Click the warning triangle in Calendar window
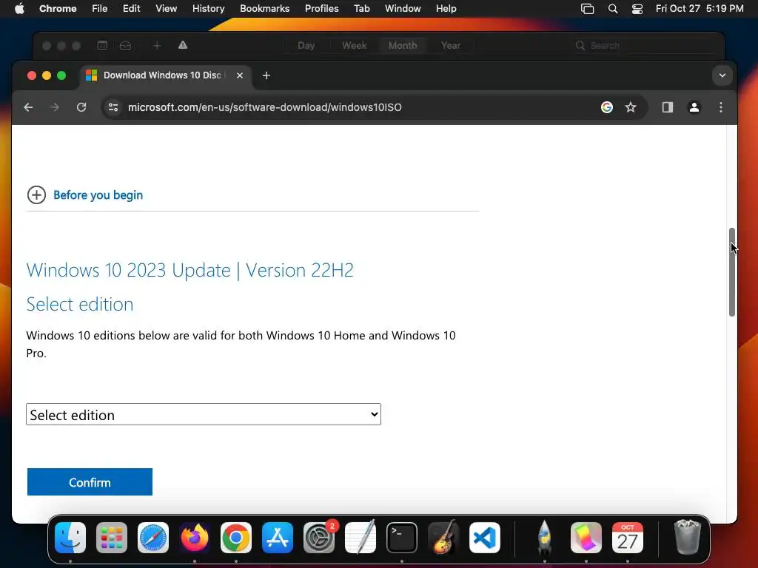Viewport: 758px width, 568px height. click(x=183, y=45)
